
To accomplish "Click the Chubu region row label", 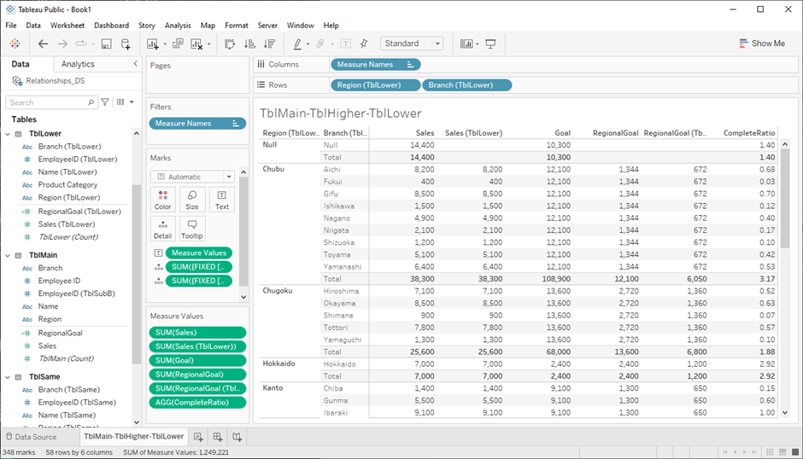I will click(x=273, y=169).
